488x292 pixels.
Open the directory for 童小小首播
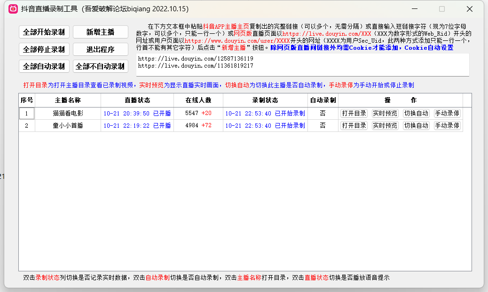pos(354,125)
